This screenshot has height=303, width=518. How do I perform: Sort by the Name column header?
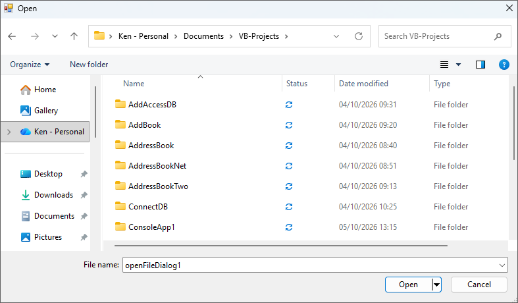[134, 84]
